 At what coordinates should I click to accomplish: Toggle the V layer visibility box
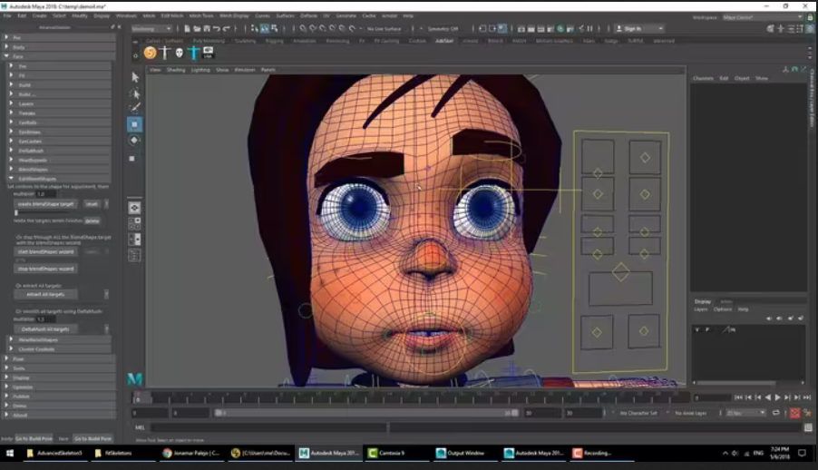697,329
